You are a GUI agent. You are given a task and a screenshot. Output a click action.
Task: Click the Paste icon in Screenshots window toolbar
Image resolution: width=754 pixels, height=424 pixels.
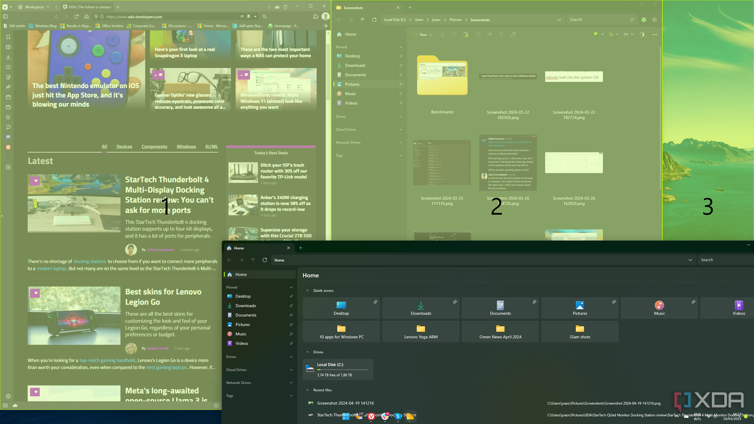pyautogui.click(x=466, y=34)
